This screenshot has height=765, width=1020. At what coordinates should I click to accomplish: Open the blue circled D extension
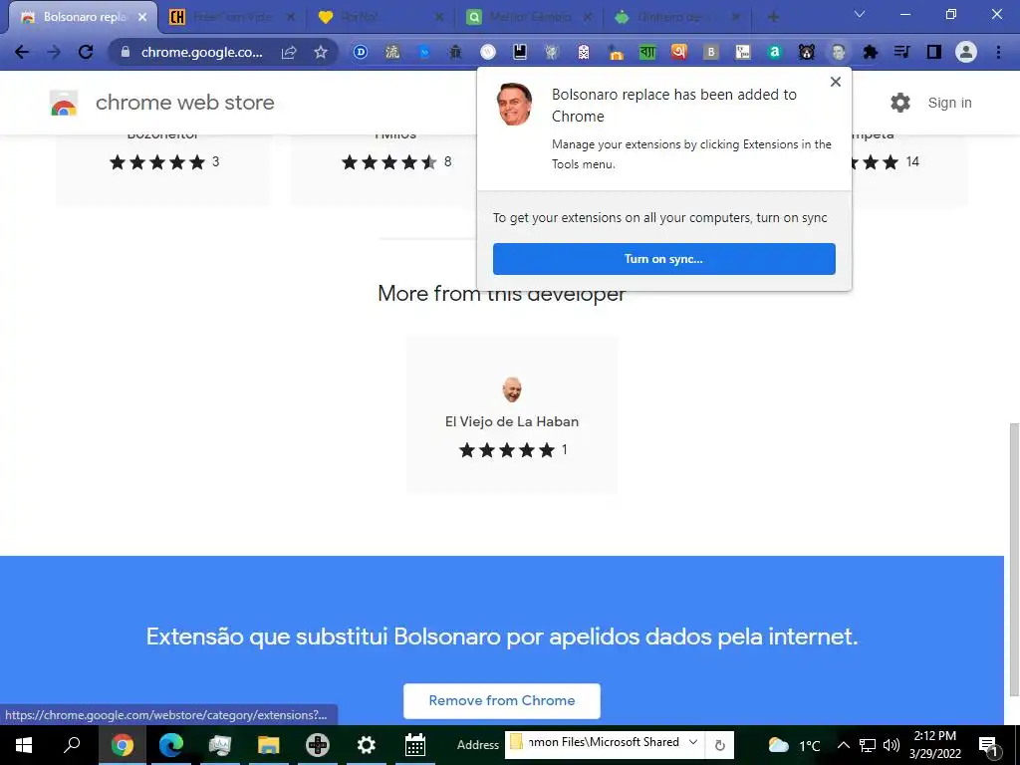[361, 52]
